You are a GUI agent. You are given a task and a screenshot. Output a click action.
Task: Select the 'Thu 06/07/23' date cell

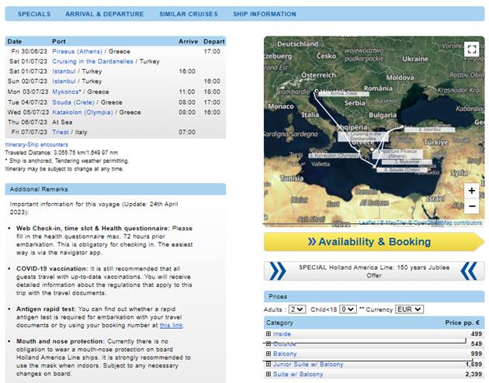27,122
